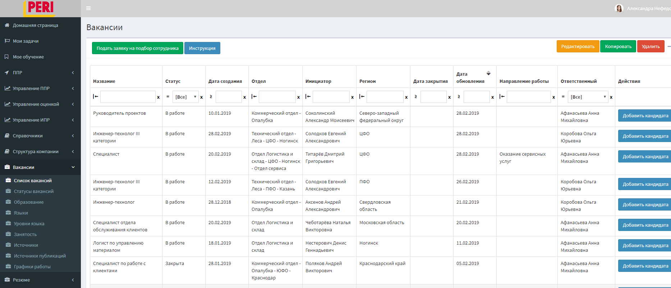Click the ≥ operator icon for Дата создания
This screenshot has width=671, height=288.
211,96
